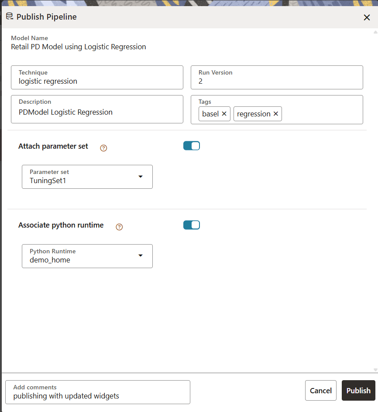Open the Python Runtime dropdown
The width and height of the screenshot is (378, 412).
coord(141,256)
